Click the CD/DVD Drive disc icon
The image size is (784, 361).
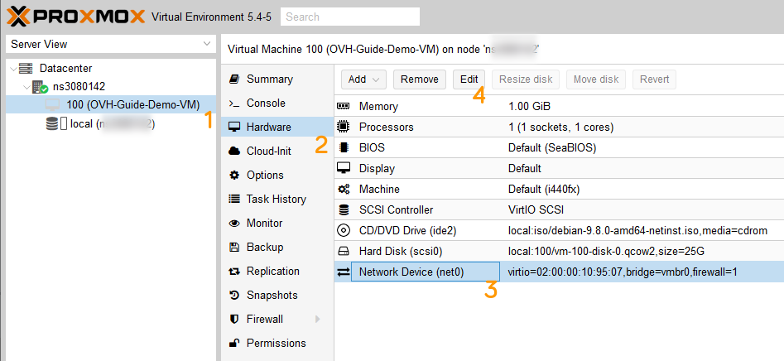pos(344,230)
